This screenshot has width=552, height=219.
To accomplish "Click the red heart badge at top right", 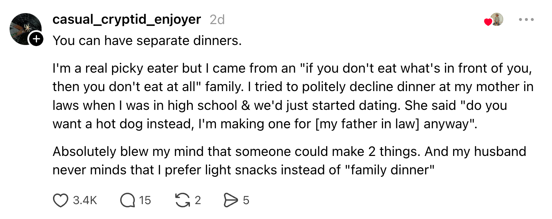I will 488,22.
